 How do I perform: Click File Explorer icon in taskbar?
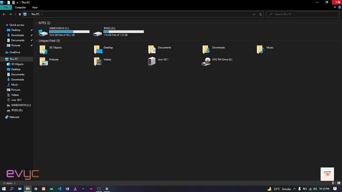(28, 189)
